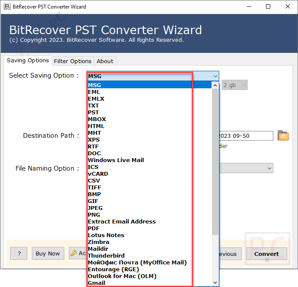Open the 2 gb split size dropdown
Screen dimensions: 298x287
click(x=235, y=85)
